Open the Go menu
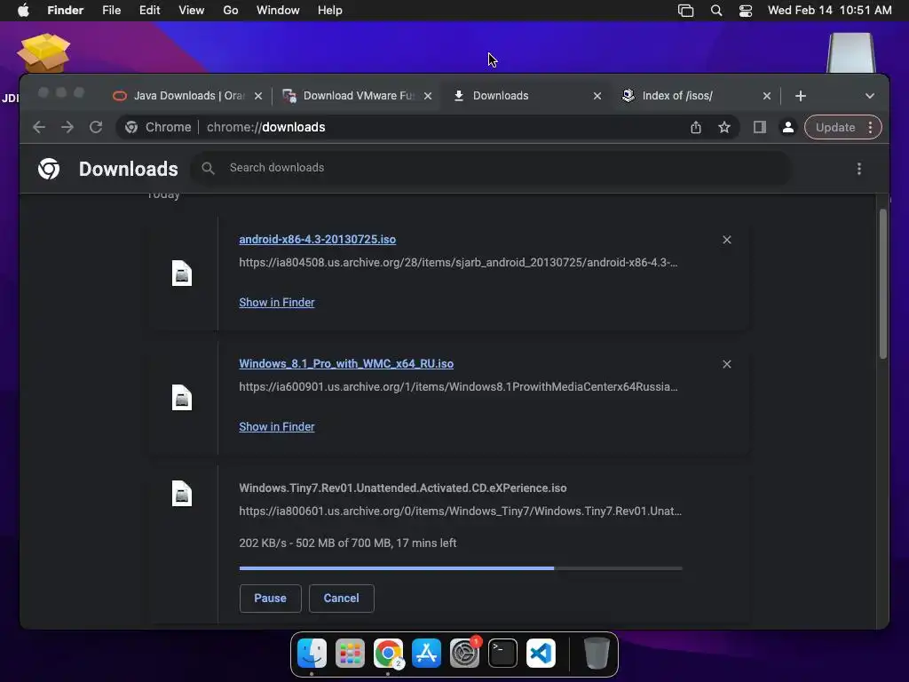This screenshot has width=909, height=682. [231, 11]
